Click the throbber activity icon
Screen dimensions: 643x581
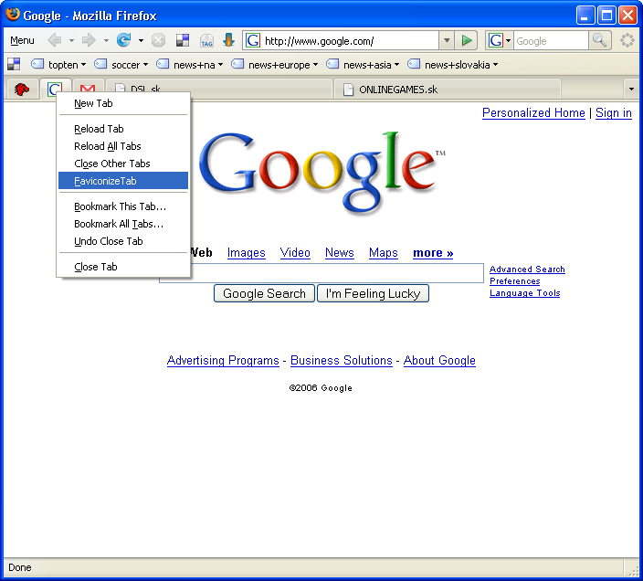point(627,40)
